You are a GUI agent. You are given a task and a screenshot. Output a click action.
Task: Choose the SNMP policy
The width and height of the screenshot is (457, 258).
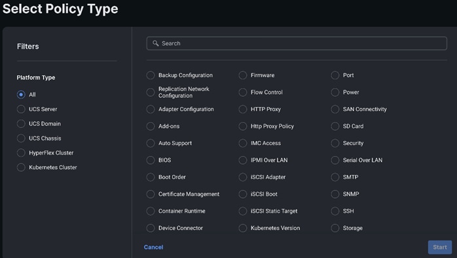click(335, 194)
